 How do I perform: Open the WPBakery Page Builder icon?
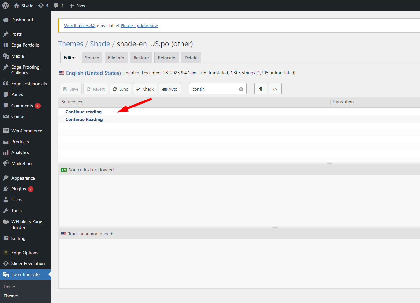(6, 222)
